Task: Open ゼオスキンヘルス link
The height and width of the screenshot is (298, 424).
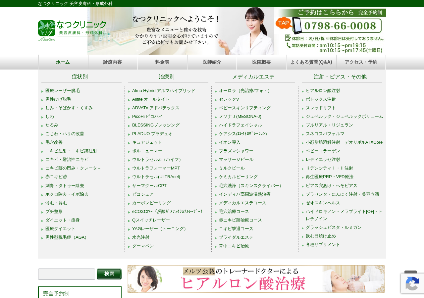Action: pos(323,203)
